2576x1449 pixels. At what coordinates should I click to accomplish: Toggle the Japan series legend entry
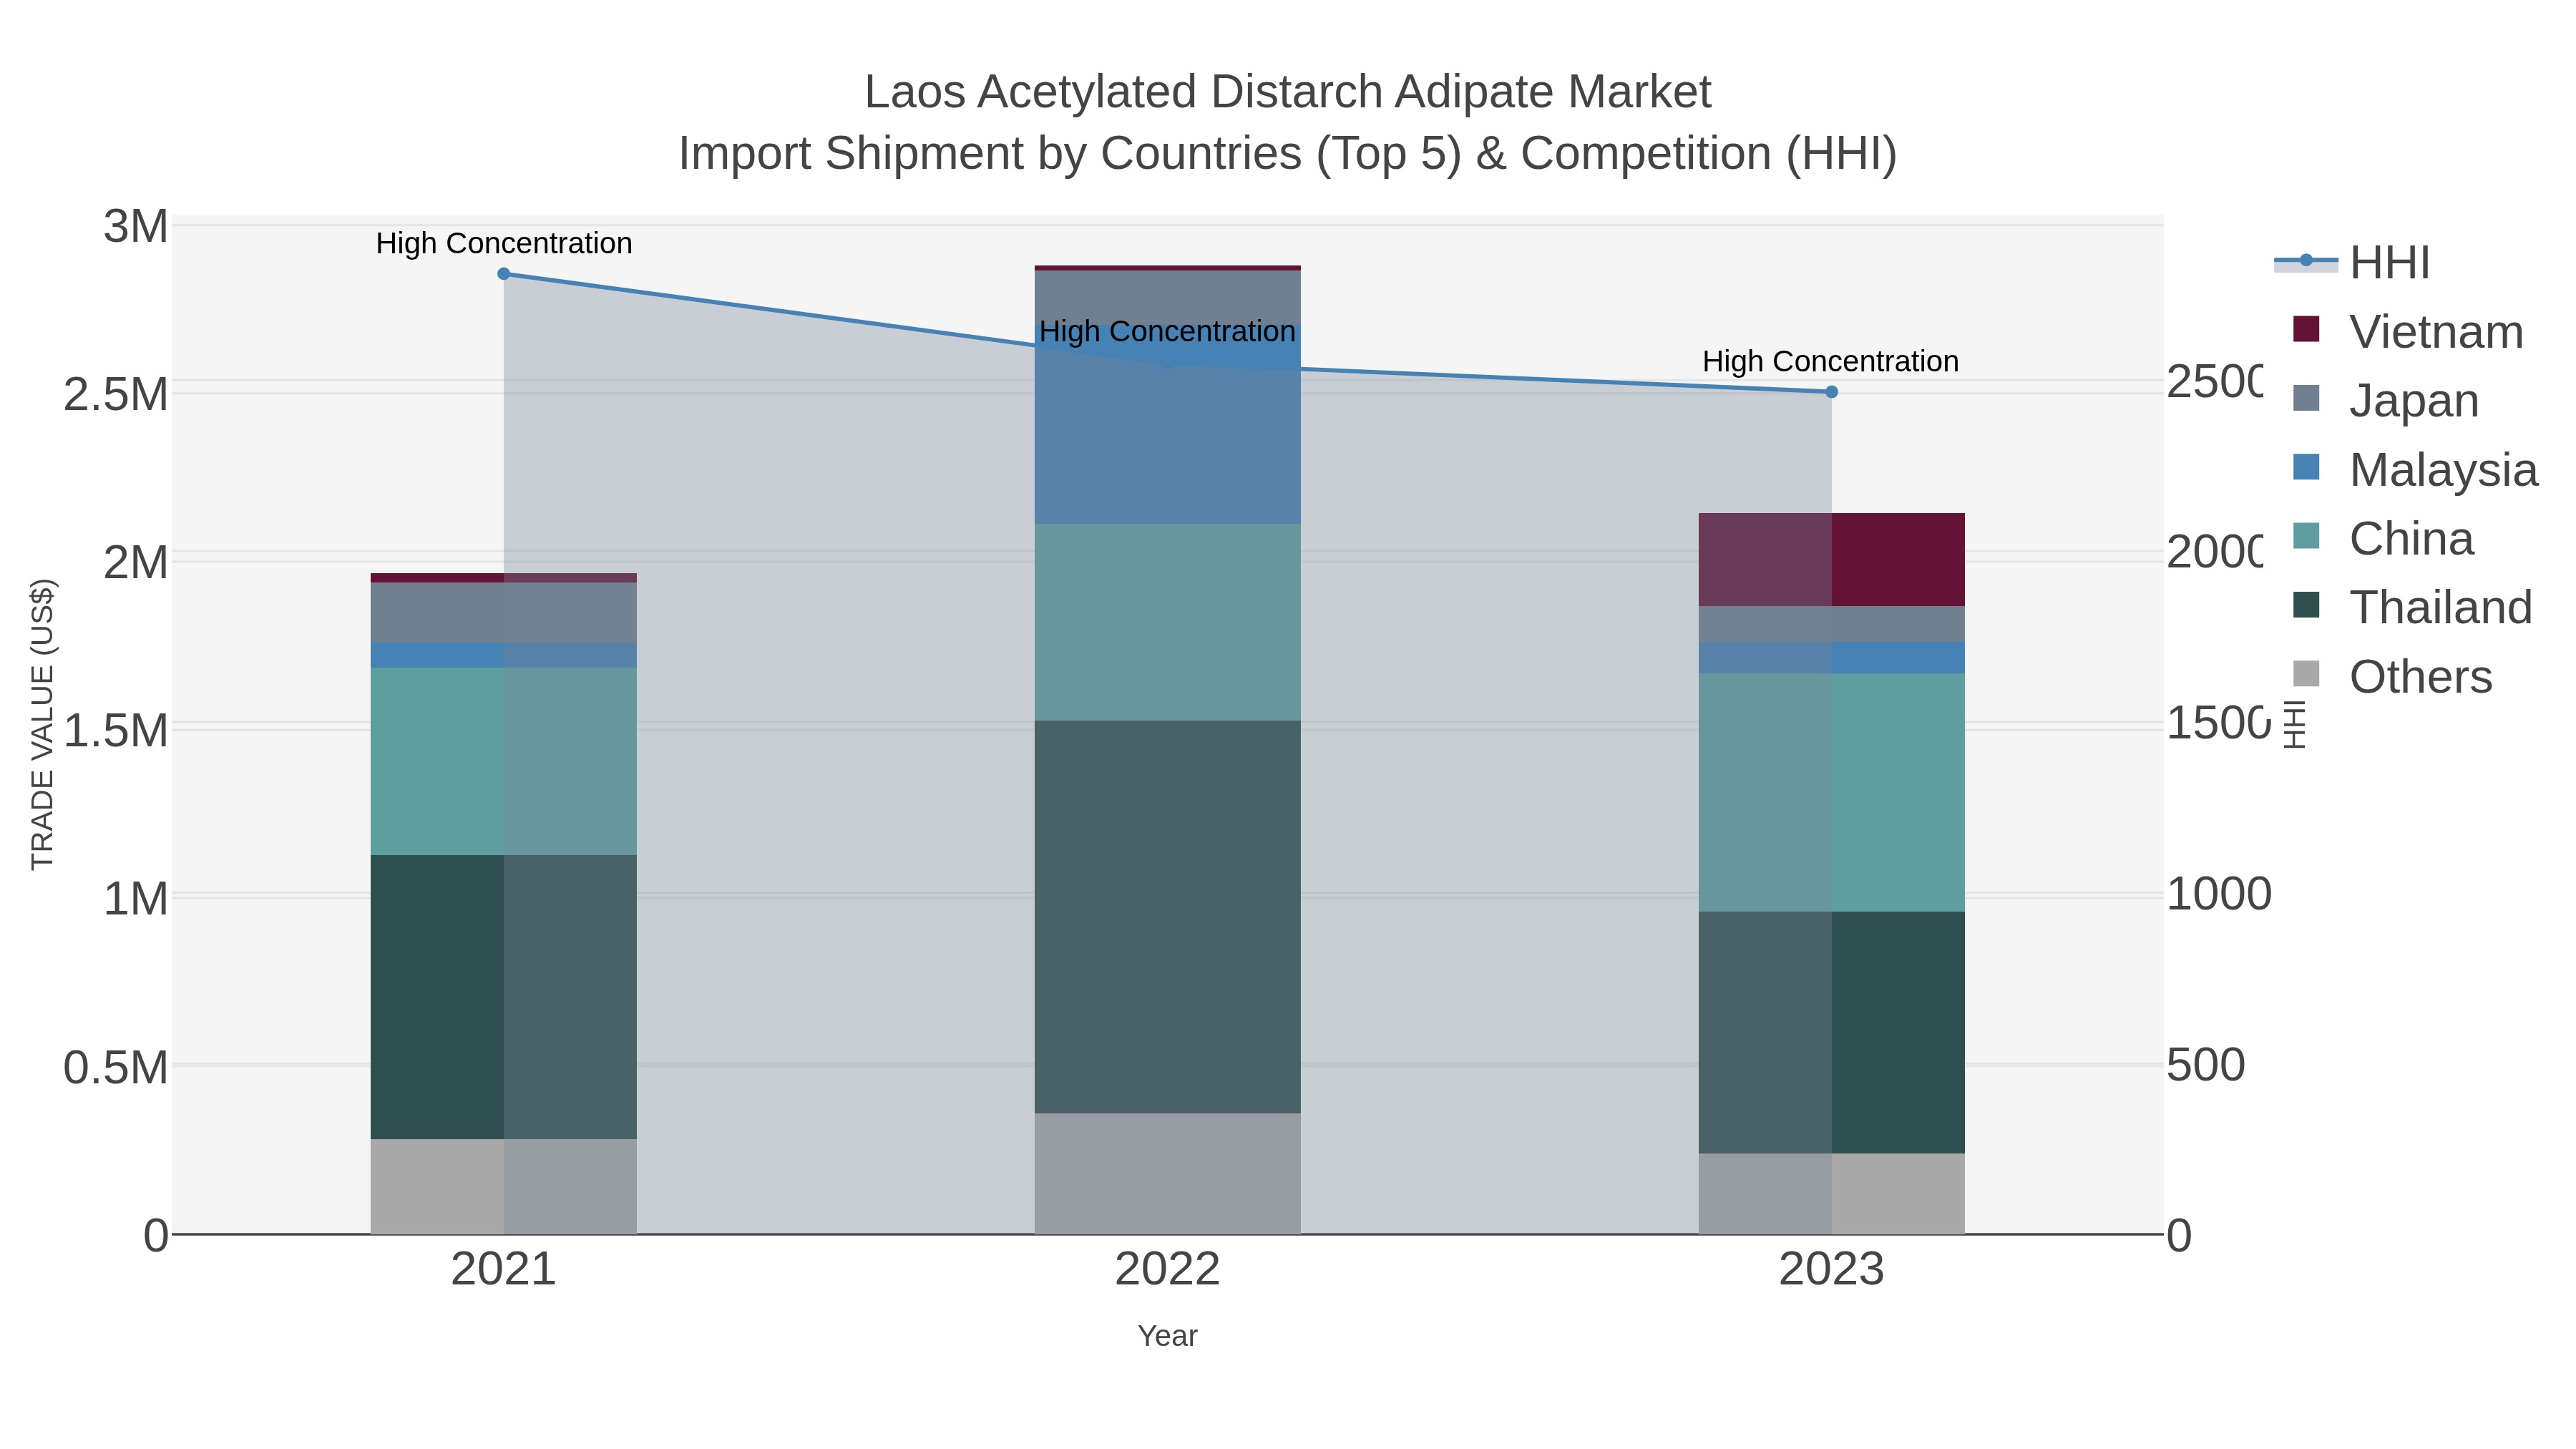coord(2385,401)
